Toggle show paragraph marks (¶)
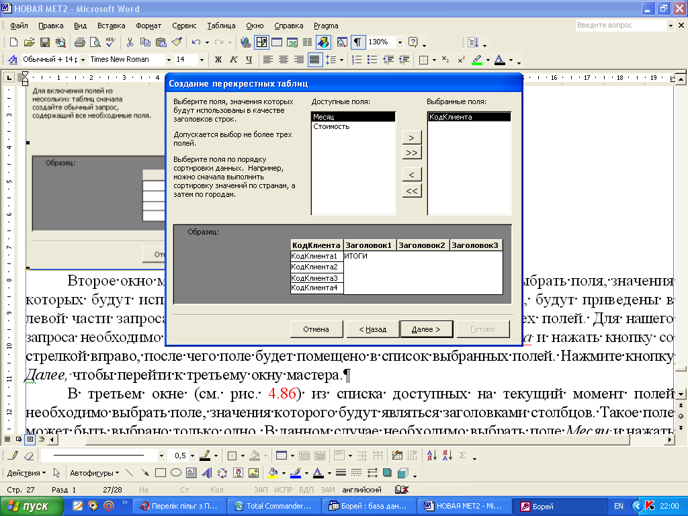 click(x=357, y=42)
